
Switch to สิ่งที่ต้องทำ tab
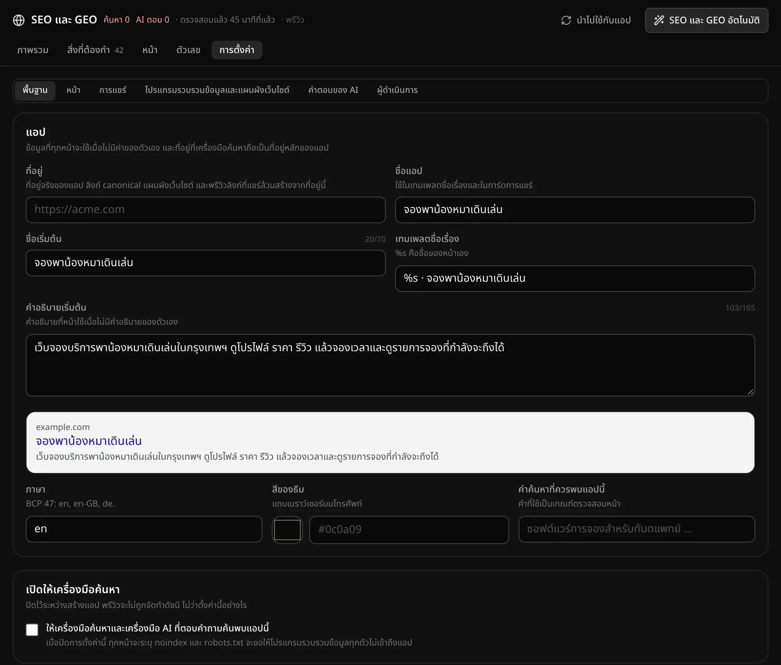pyautogui.click(x=95, y=50)
